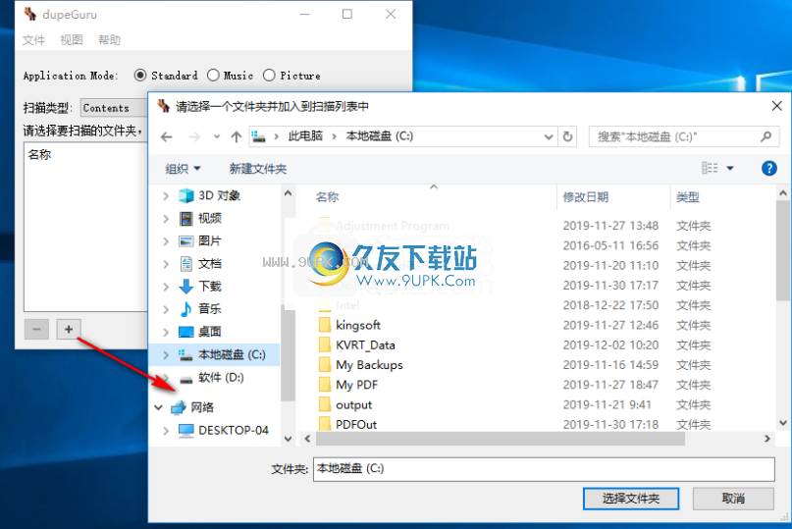Select 3D 对象 in the navigation tree
This screenshot has height=529, width=792.
pos(219,195)
